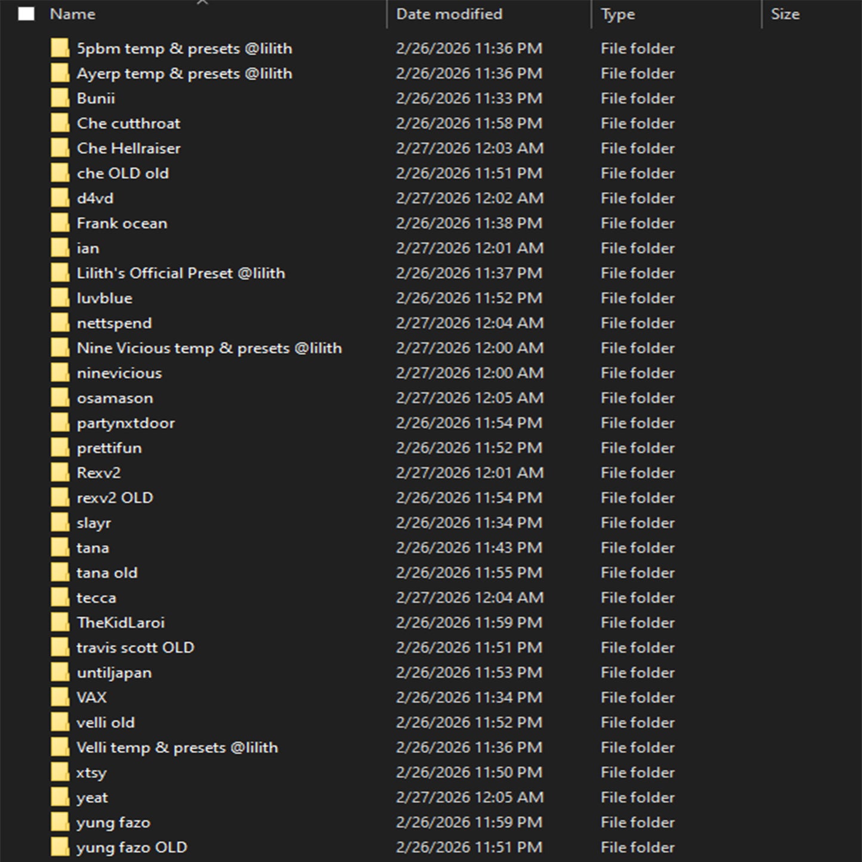Click the xtsy date 11:50 PM

[x=469, y=773]
